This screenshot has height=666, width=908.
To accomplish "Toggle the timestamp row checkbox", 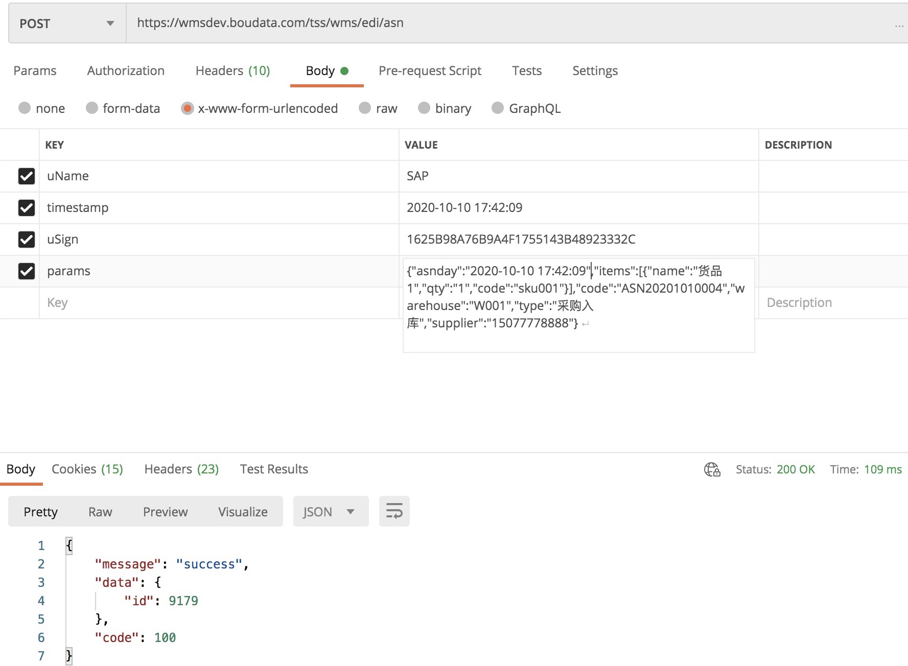I will tap(27, 208).
